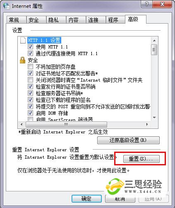Uncheck 使用 HTTP 1.1 checkbox
Screen dimensions: 175x208
point(30,47)
